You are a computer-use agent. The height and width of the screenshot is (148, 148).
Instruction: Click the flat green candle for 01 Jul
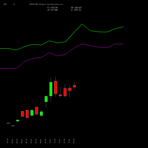13,126
